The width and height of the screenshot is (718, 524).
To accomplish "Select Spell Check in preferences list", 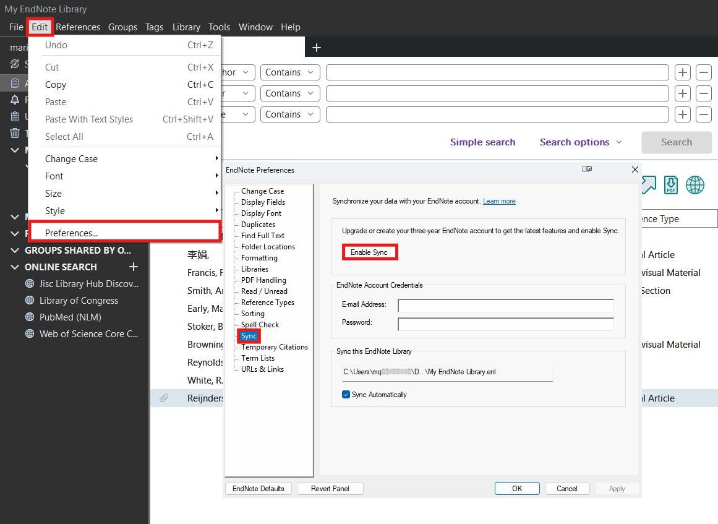I will pos(260,325).
